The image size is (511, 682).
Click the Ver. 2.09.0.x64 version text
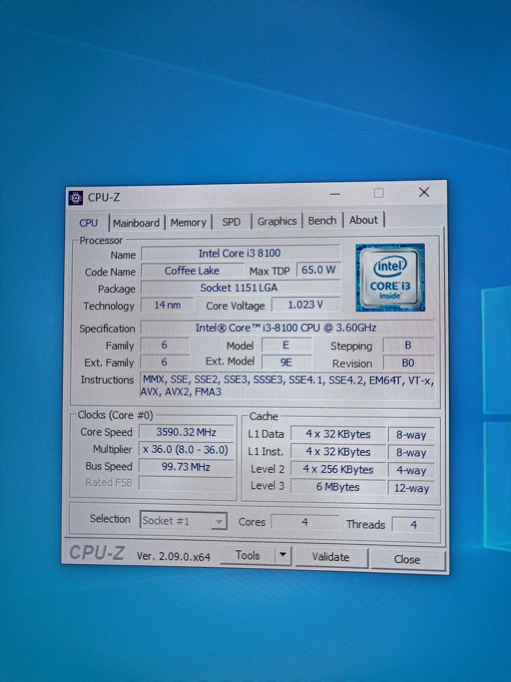[174, 557]
